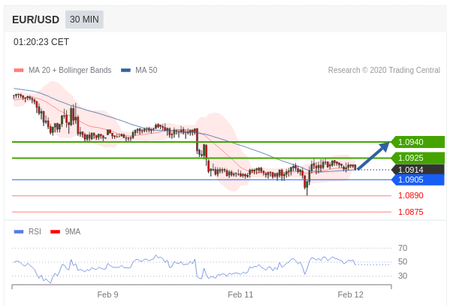Click the 1.0925 green resistance price tag
This screenshot has width=450, height=308.
pos(418,158)
